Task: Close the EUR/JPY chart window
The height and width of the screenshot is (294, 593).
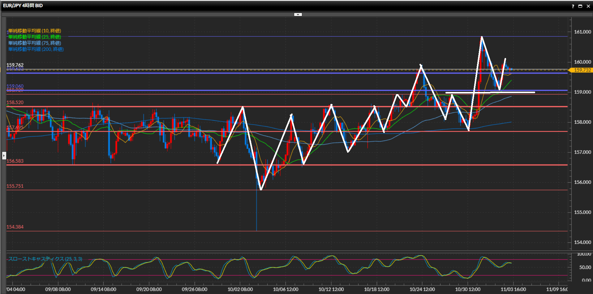Action: (x=588, y=6)
